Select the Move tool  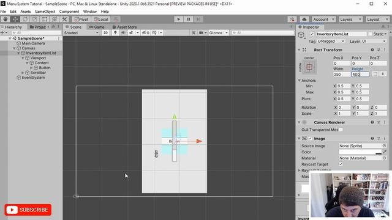(15, 19)
